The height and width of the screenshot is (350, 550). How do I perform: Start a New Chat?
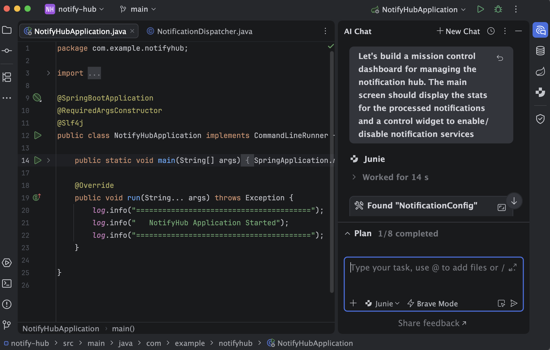(458, 31)
